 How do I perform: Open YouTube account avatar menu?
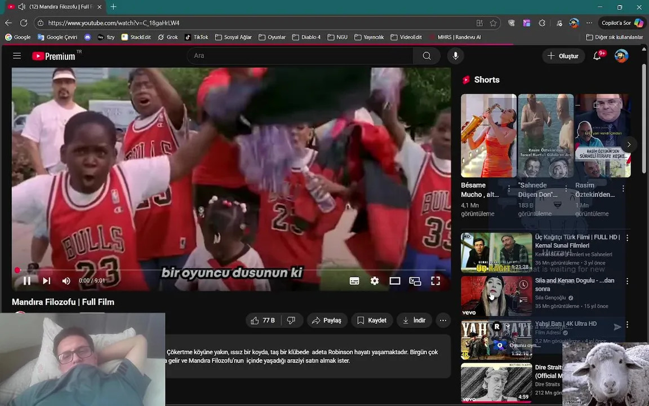coord(621,55)
